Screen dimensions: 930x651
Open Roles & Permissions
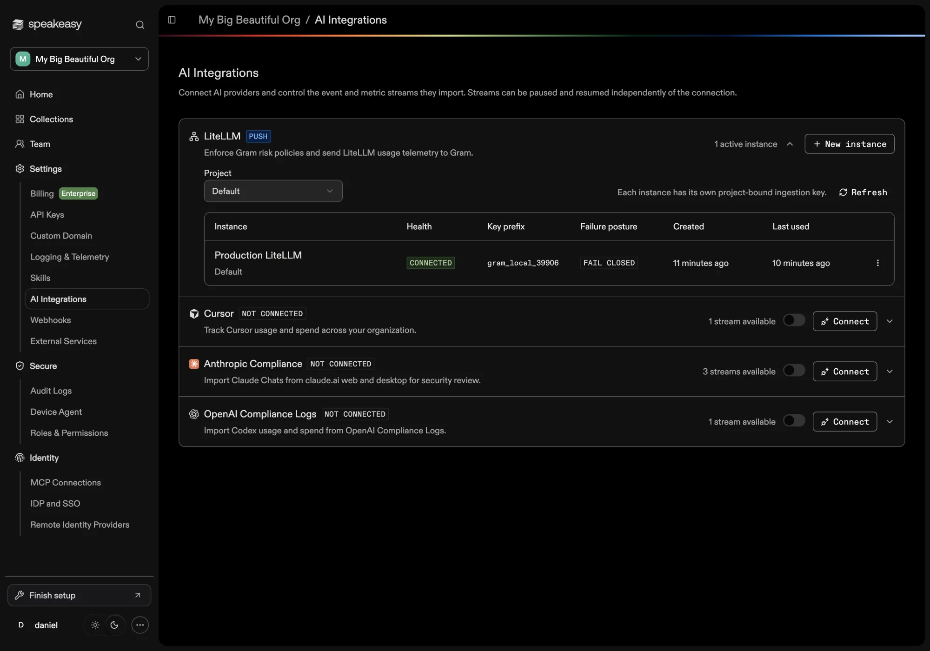69,433
